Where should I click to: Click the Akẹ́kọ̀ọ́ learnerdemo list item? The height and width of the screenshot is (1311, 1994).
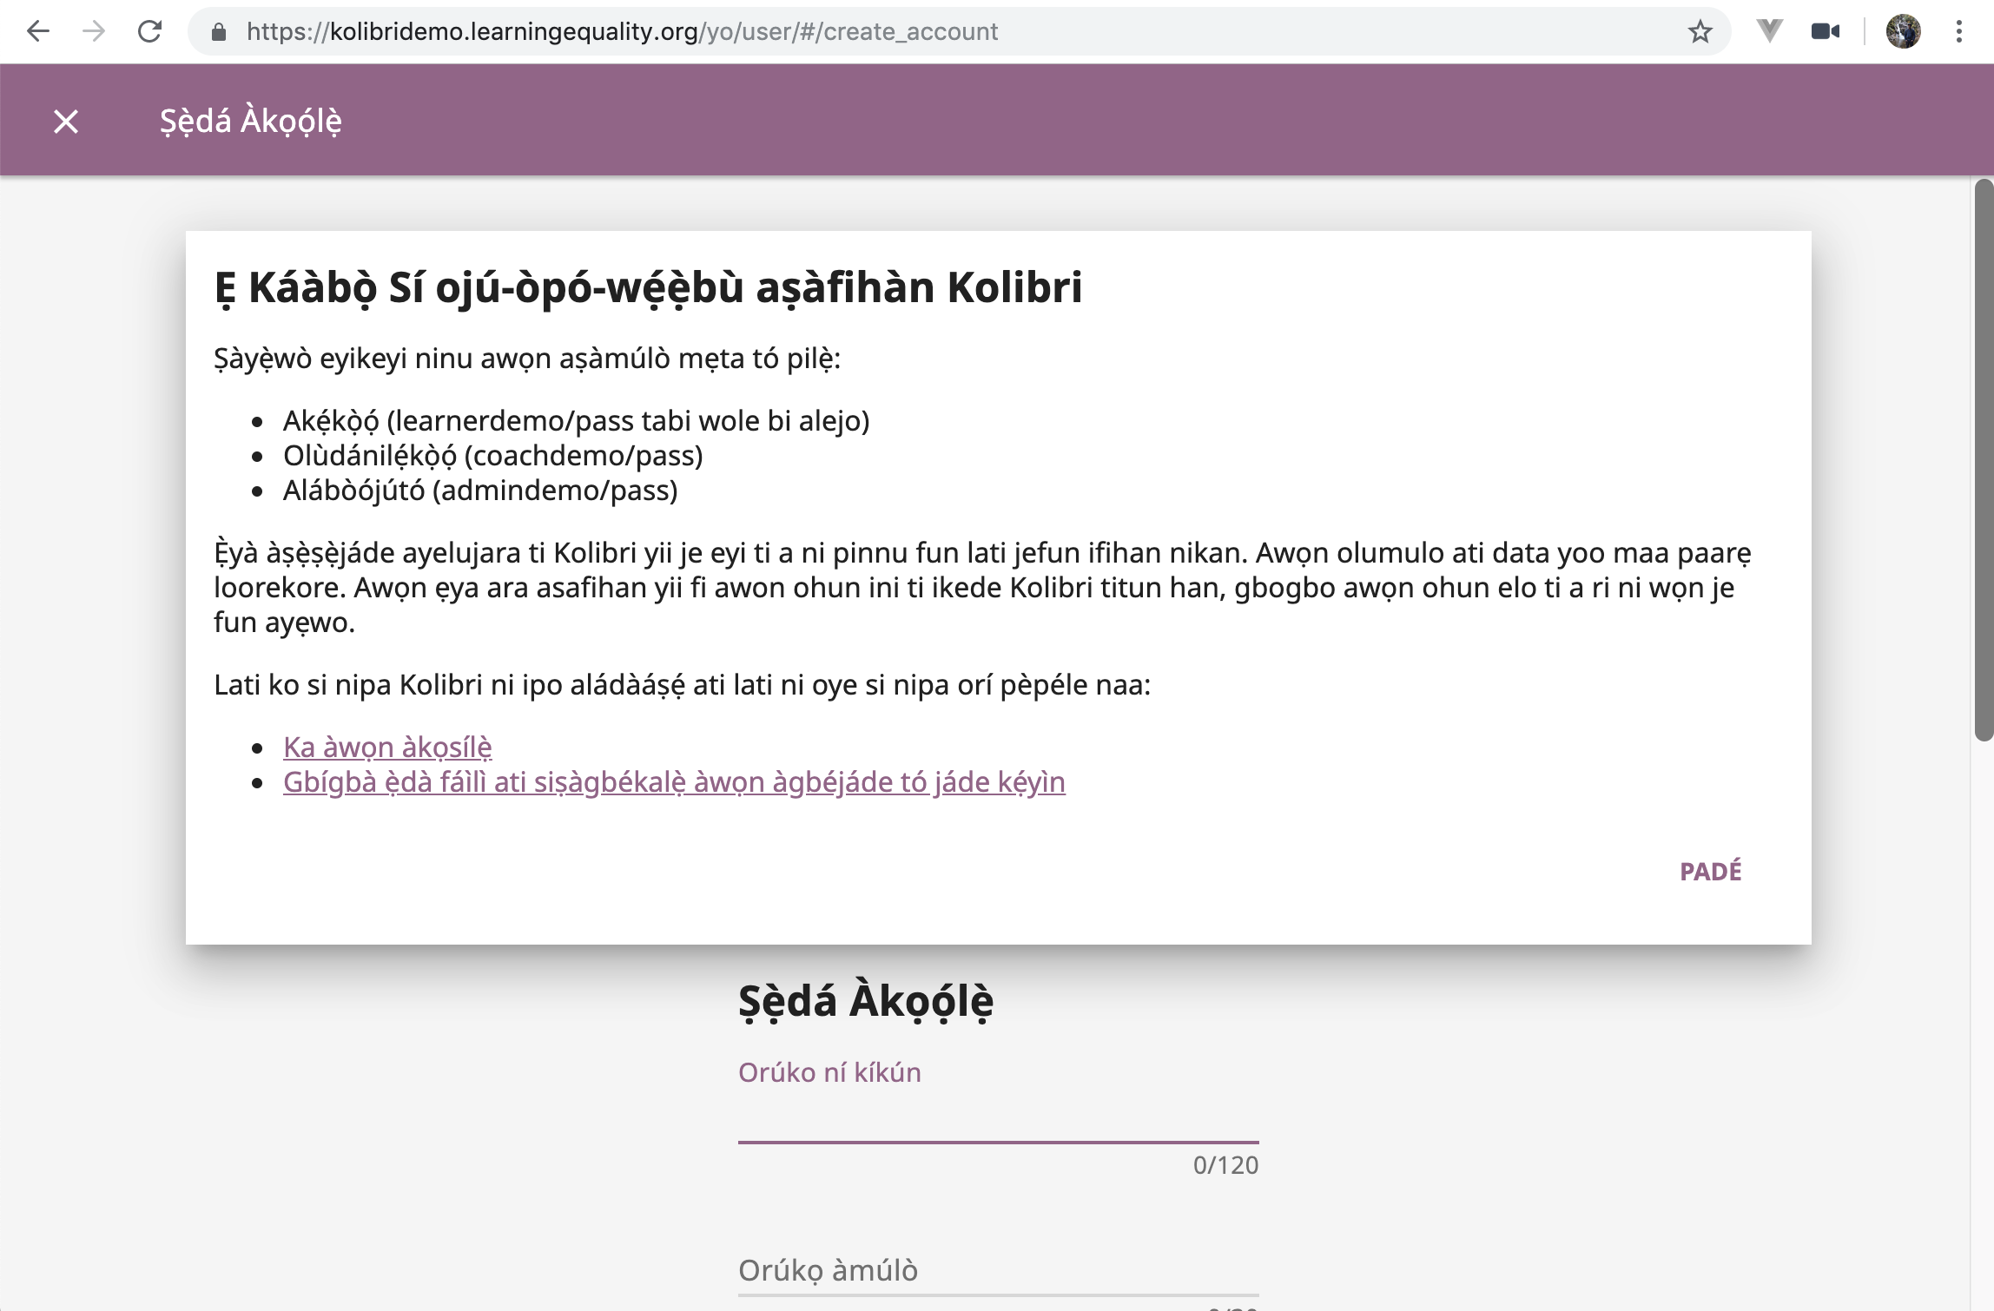(576, 421)
